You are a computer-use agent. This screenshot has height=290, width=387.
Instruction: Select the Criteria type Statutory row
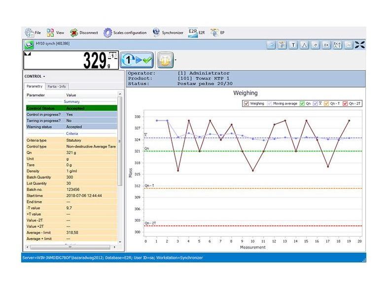71,140
